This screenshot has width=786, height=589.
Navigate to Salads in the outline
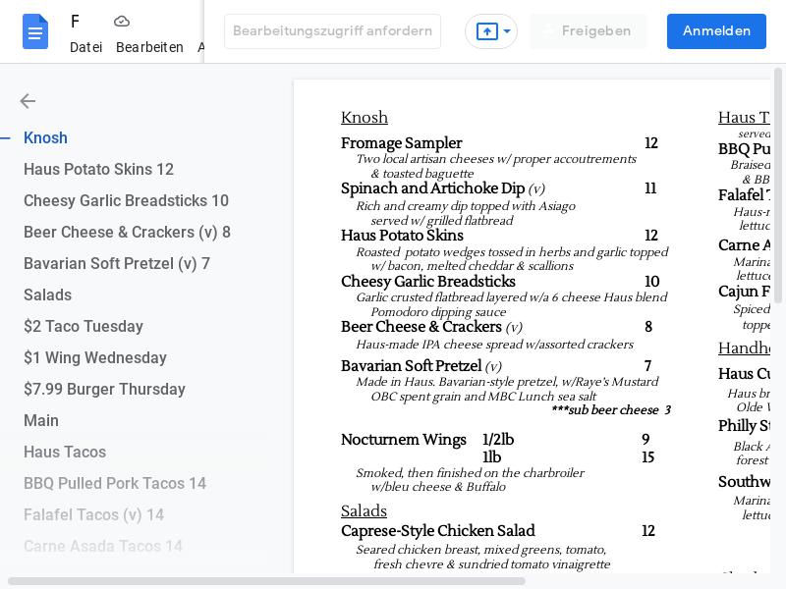[47, 295]
